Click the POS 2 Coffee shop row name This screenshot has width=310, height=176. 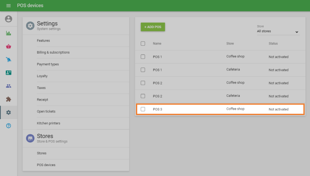click(x=157, y=83)
